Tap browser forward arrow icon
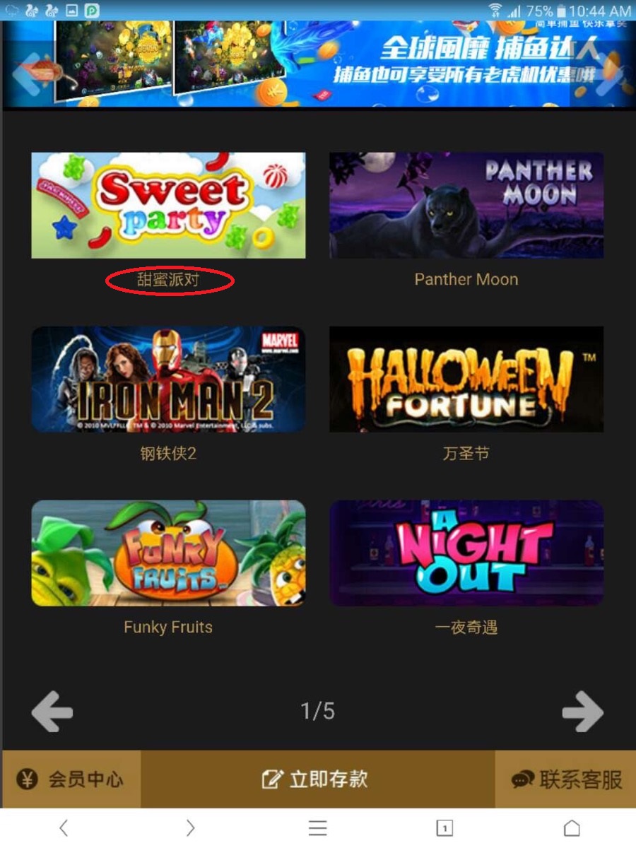This screenshot has height=848, width=636. (x=190, y=828)
